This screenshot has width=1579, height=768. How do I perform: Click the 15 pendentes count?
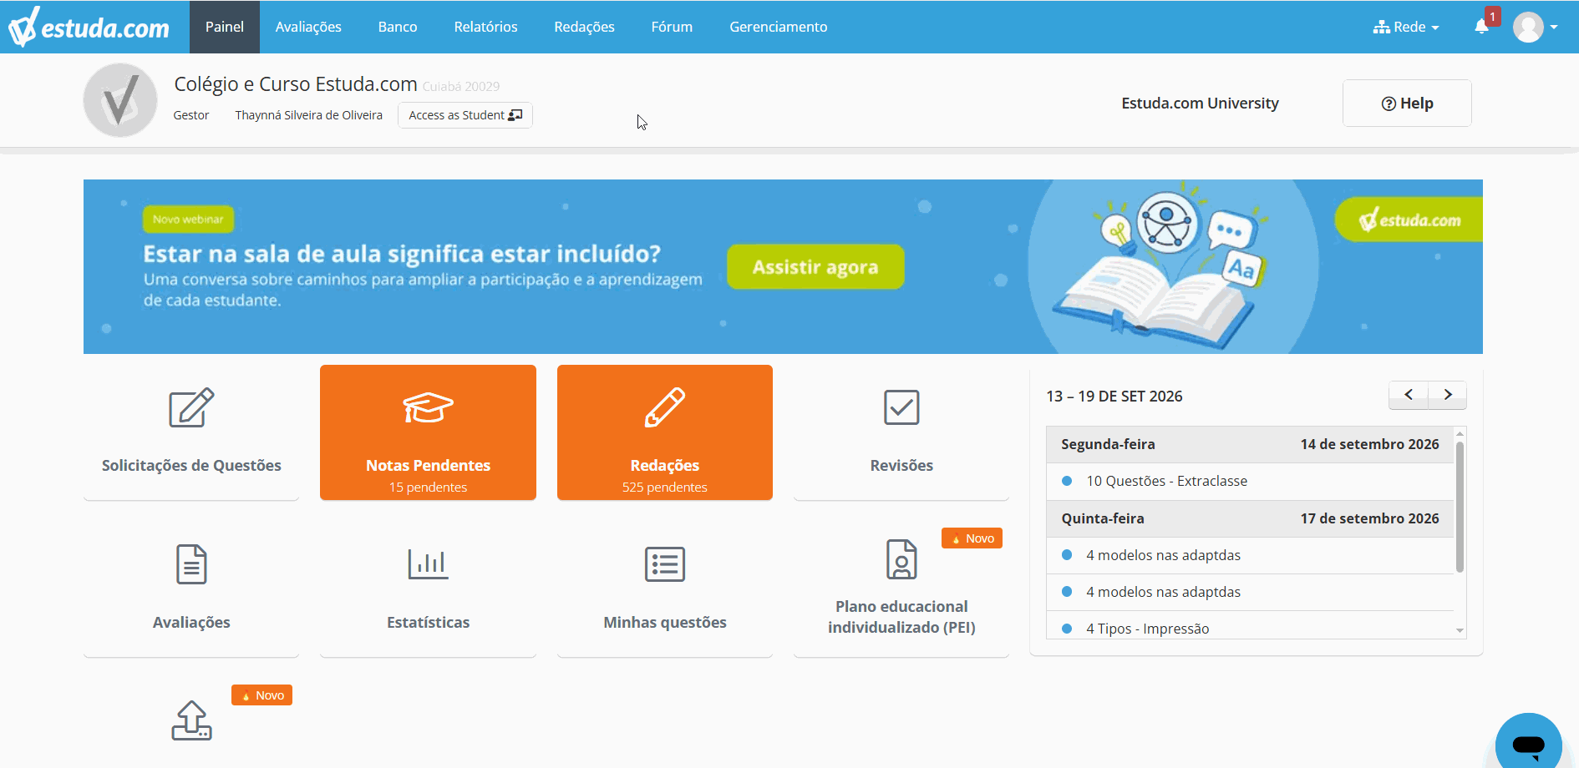coord(428,488)
